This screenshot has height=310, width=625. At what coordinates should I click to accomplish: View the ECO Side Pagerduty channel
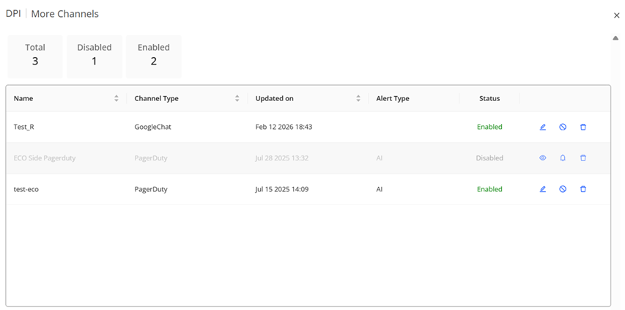[x=543, y=158]
